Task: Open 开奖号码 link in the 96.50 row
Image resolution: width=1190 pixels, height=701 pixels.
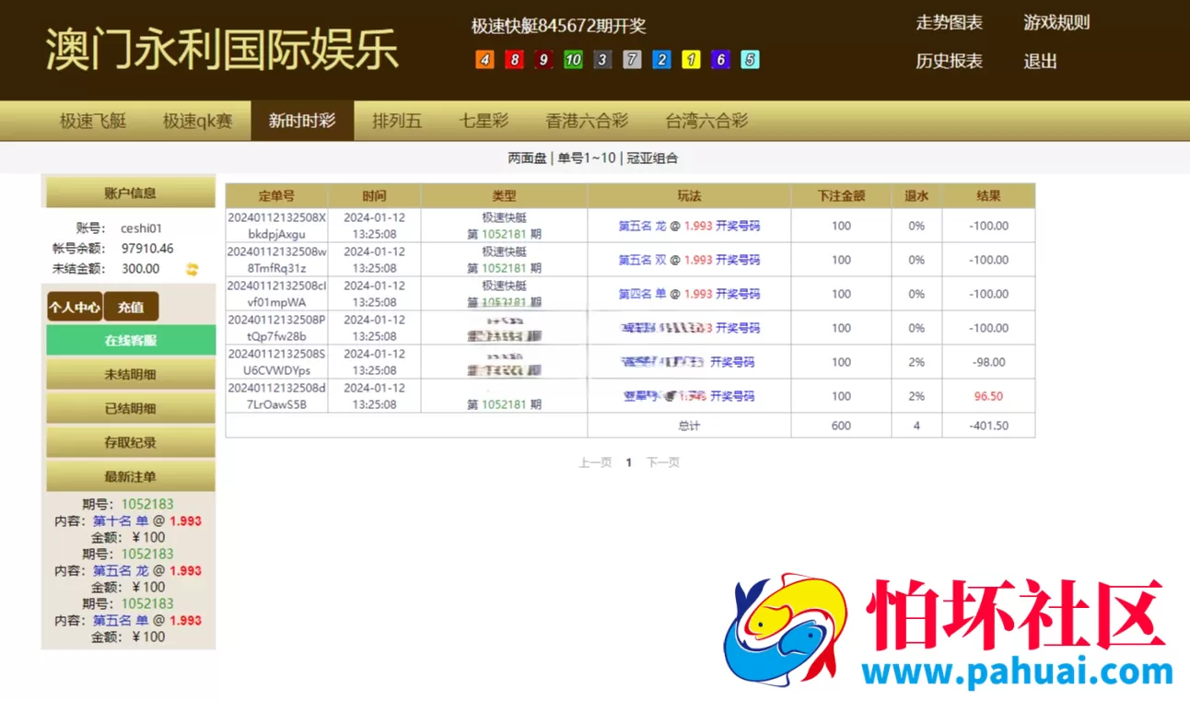Action: (732, 396)
